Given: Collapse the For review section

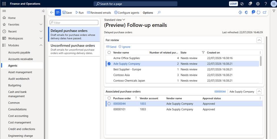Looking at the screenshot, I should tap(259, 40).
